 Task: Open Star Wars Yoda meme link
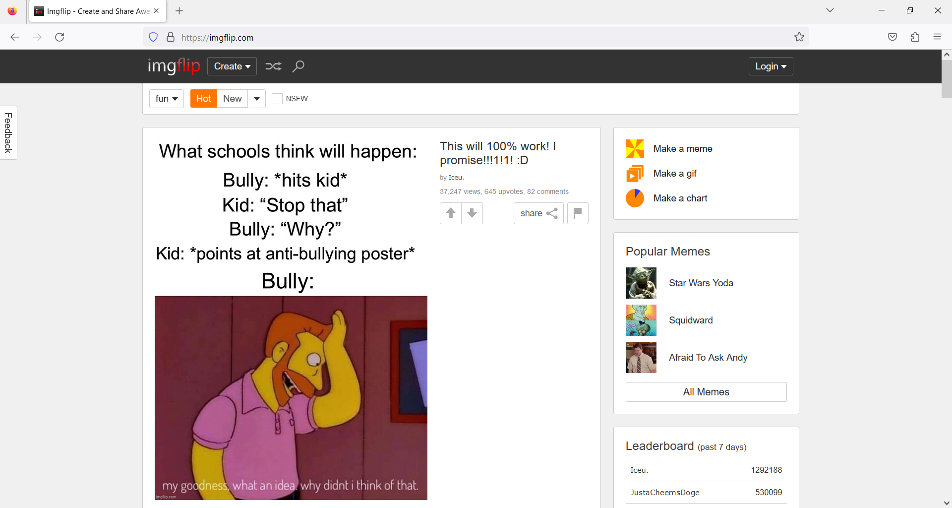701,283
